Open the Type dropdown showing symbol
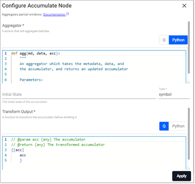195x184 pixels. point(174,94)
